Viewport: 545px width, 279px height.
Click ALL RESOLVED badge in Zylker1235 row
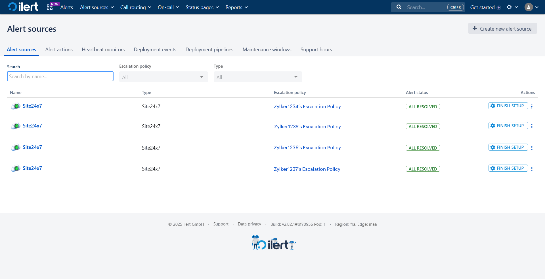[423, 126]
